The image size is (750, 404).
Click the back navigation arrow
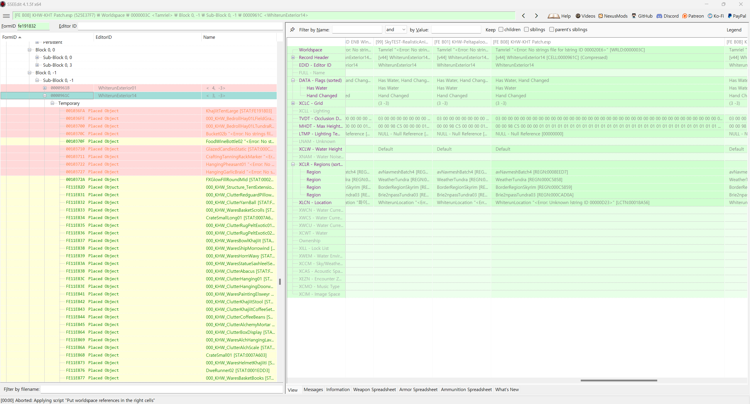click(x=523, y=16)
